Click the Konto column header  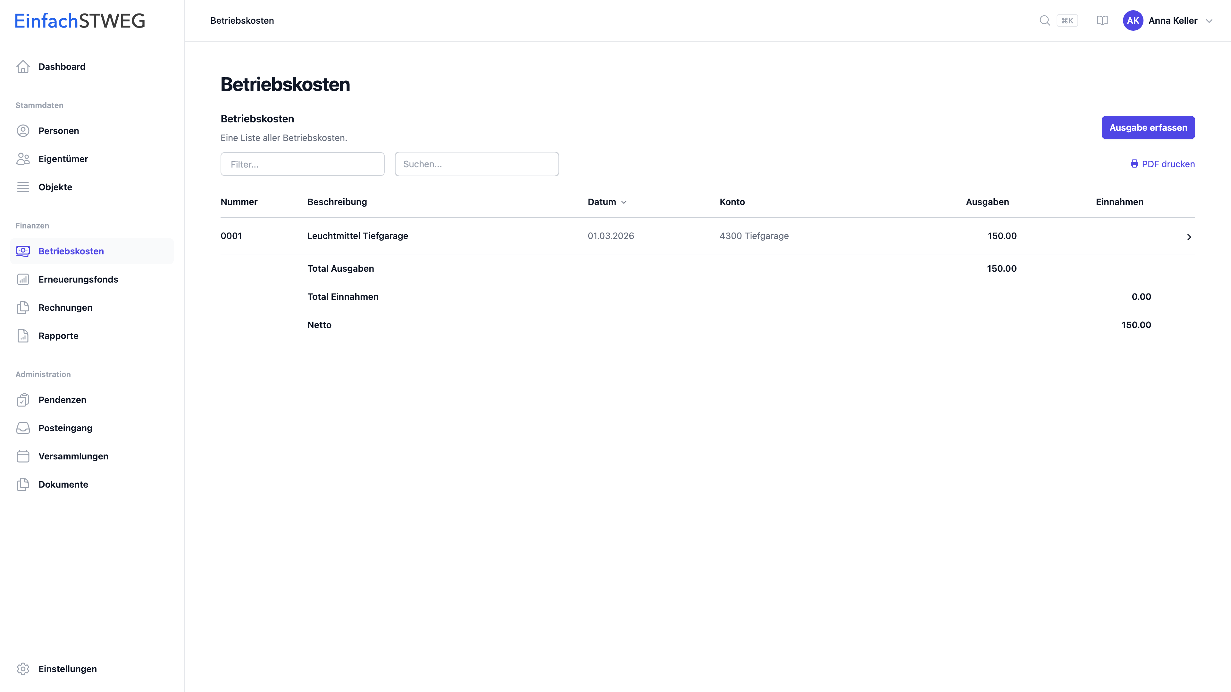click(x=732, y=202)
